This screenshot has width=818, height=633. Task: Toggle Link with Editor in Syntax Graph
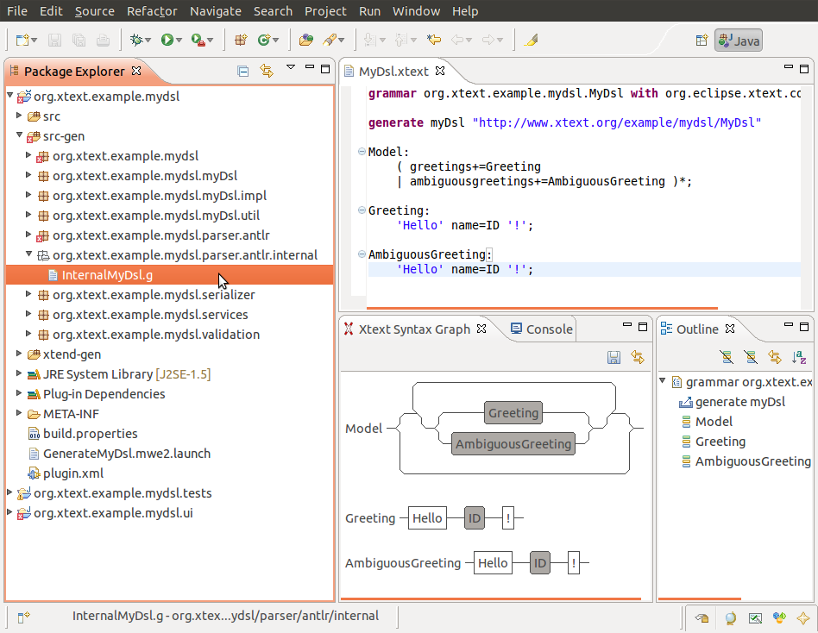click(638, 357)
